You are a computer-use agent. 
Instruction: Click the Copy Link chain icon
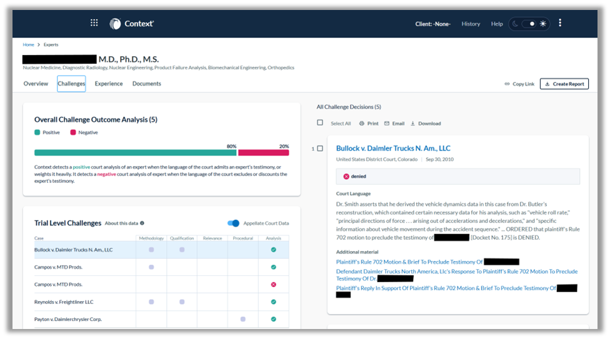tap(507, 84)
